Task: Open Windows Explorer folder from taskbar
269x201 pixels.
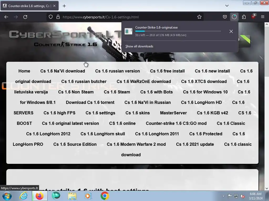Action: click(72, 196)
